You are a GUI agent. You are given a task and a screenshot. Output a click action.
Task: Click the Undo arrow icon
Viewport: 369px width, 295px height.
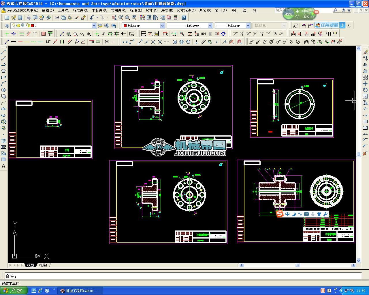click(92, 18)
